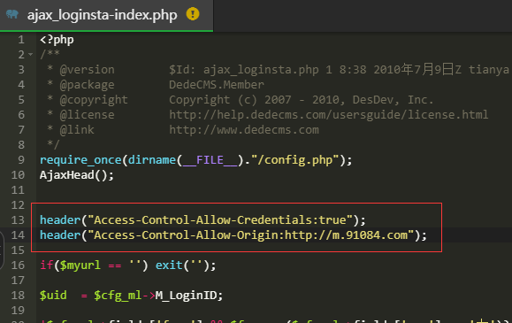This screenshot has height=323, width=512.
Task: Click the 'header' function on line 13
Action: pos(60,220)
